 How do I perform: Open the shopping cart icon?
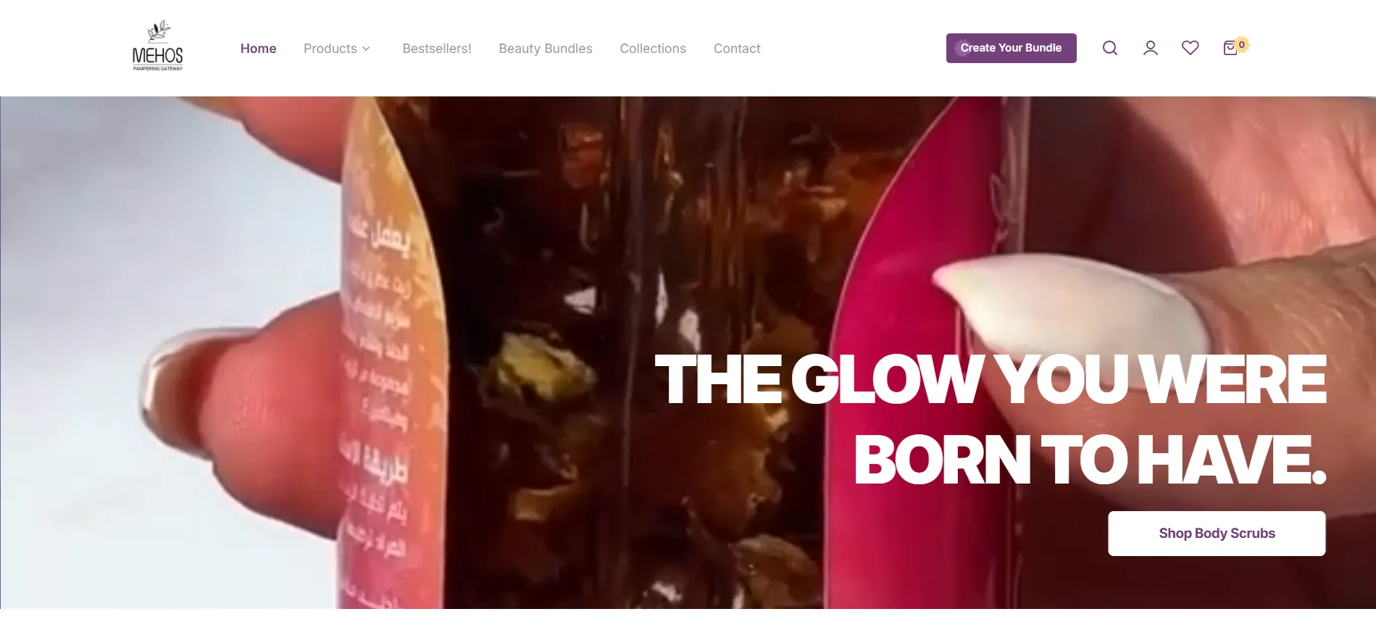click(x=1230, y=48)
